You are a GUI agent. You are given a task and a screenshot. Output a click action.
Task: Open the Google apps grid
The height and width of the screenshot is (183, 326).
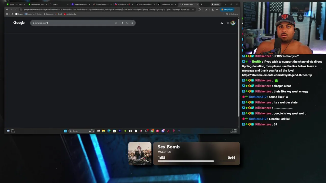click(227, 23)
